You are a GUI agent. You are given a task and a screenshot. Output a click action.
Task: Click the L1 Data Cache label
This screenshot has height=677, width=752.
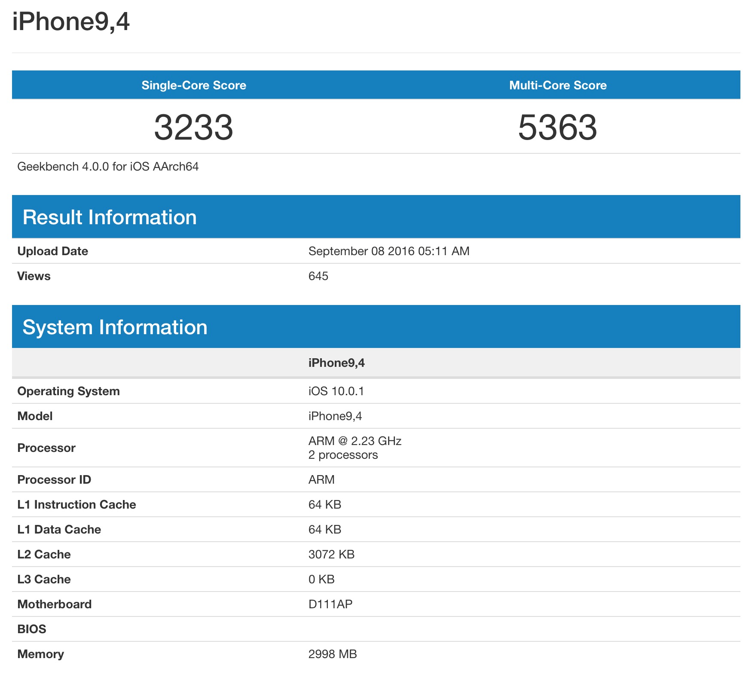click(59, 530)
